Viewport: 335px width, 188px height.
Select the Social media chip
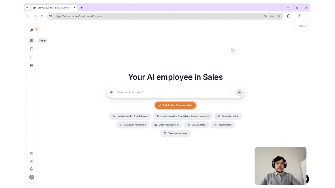(223, 125)
